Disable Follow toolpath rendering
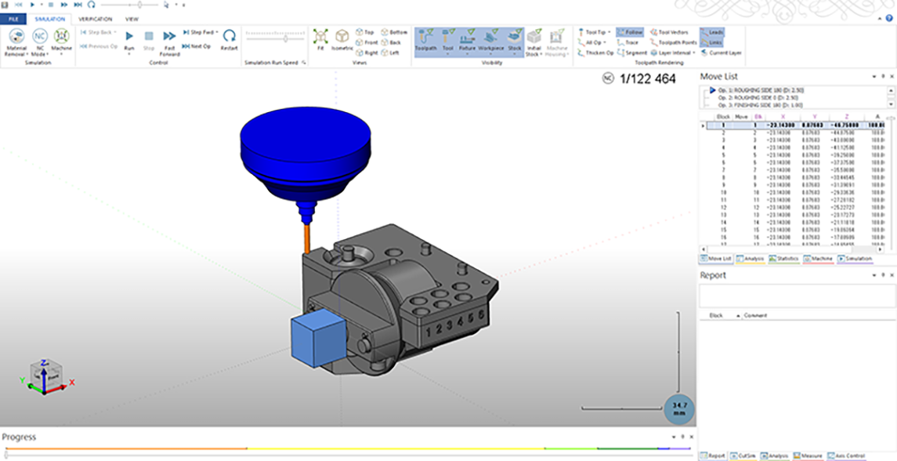The height and width of the screenshot is (461, 897). click(x=630, y=32)
